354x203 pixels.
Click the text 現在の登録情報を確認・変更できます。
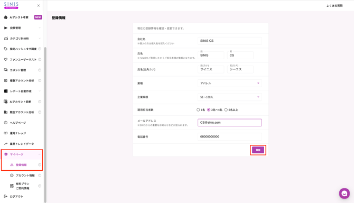tap(161, 29)
